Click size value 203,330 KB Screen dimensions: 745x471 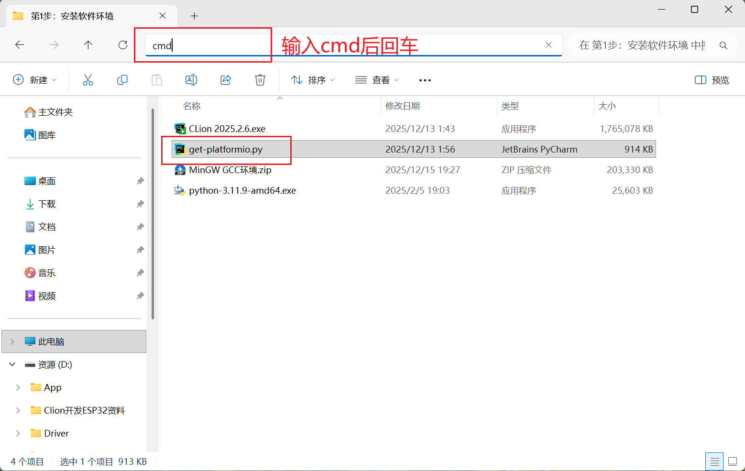(630, 170)
